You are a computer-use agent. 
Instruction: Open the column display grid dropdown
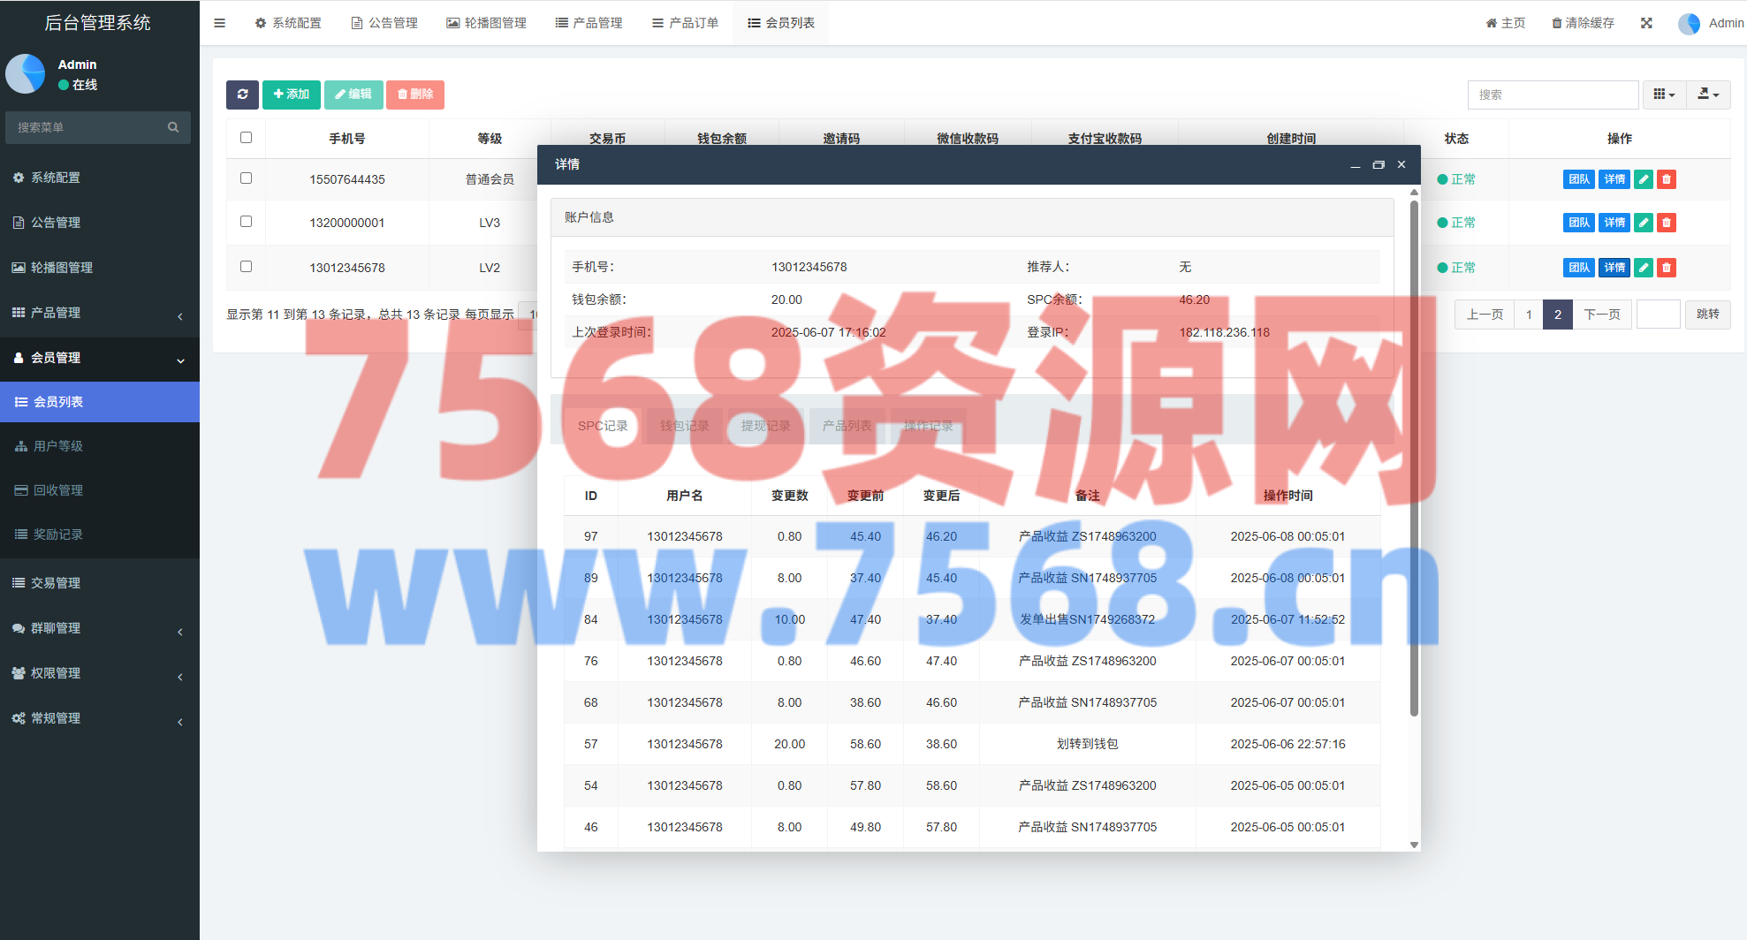coord(1664,95)
